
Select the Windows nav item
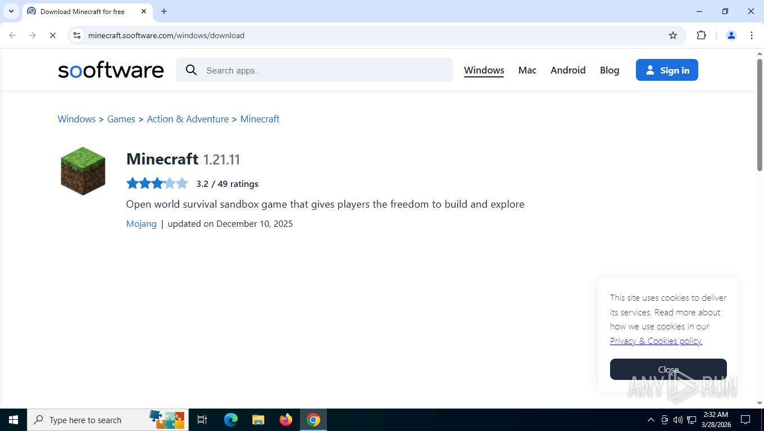484,70
